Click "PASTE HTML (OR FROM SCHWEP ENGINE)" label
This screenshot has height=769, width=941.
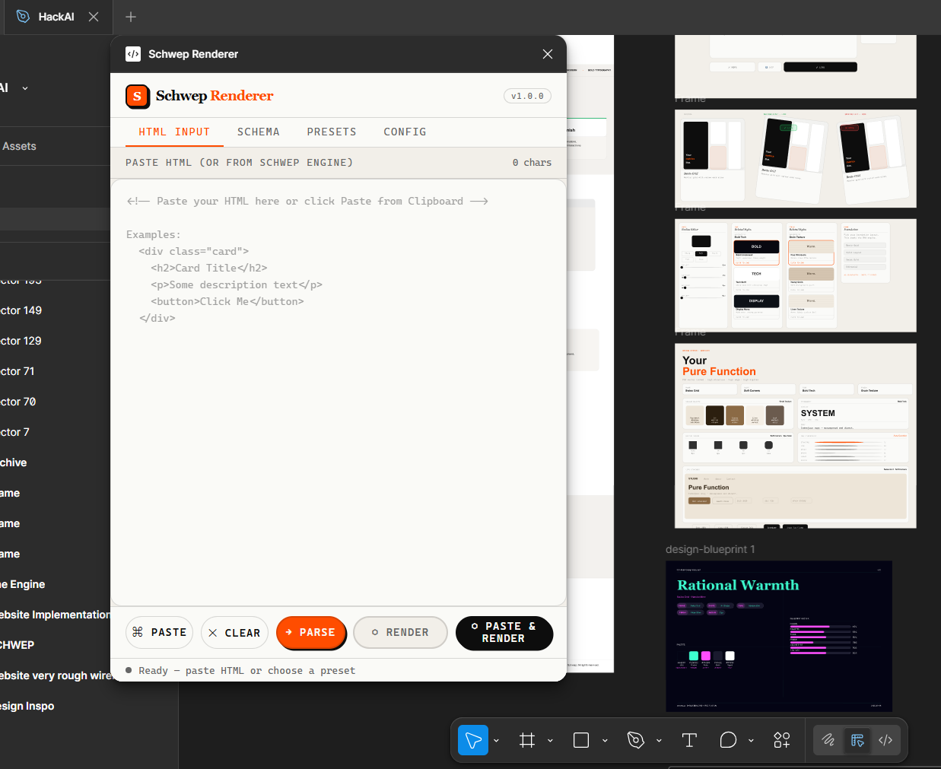click(x=239, y=163)
